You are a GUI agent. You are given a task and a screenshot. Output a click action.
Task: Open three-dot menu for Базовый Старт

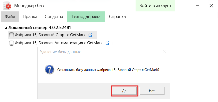(x=95, y=35)
